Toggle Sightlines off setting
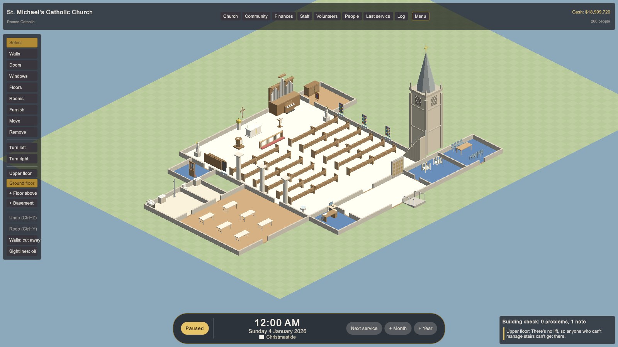 22,251
